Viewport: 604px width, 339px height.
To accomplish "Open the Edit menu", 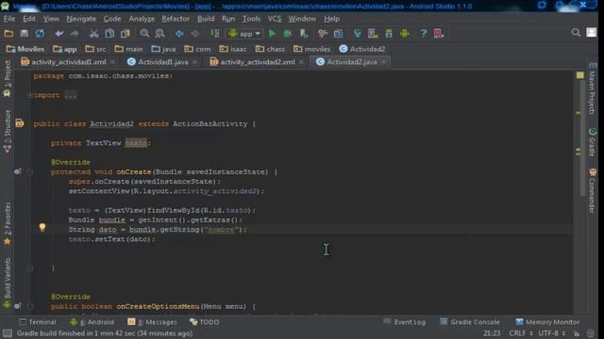I will pyautogui.click(x=29, y=19).
